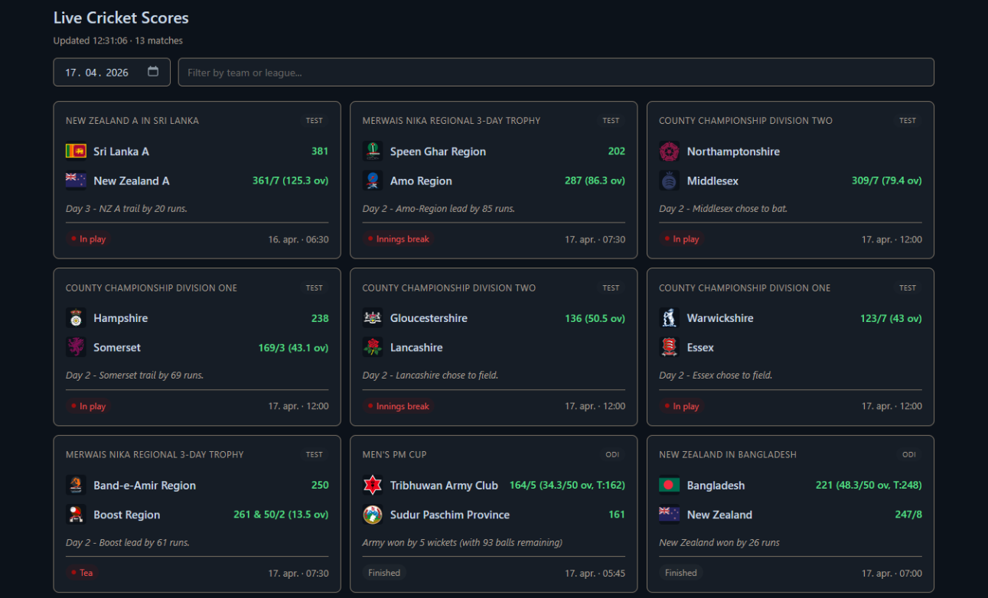988x598 pixels.
Task: Click the Essex team crest icon
Action: 669,347
